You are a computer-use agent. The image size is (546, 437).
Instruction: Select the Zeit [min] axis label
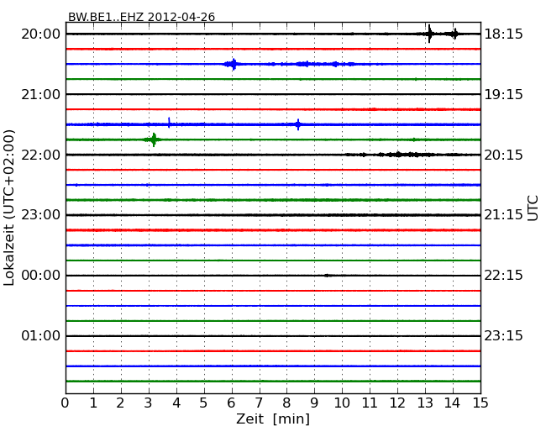pyautogui.click(x=273, y=419)
